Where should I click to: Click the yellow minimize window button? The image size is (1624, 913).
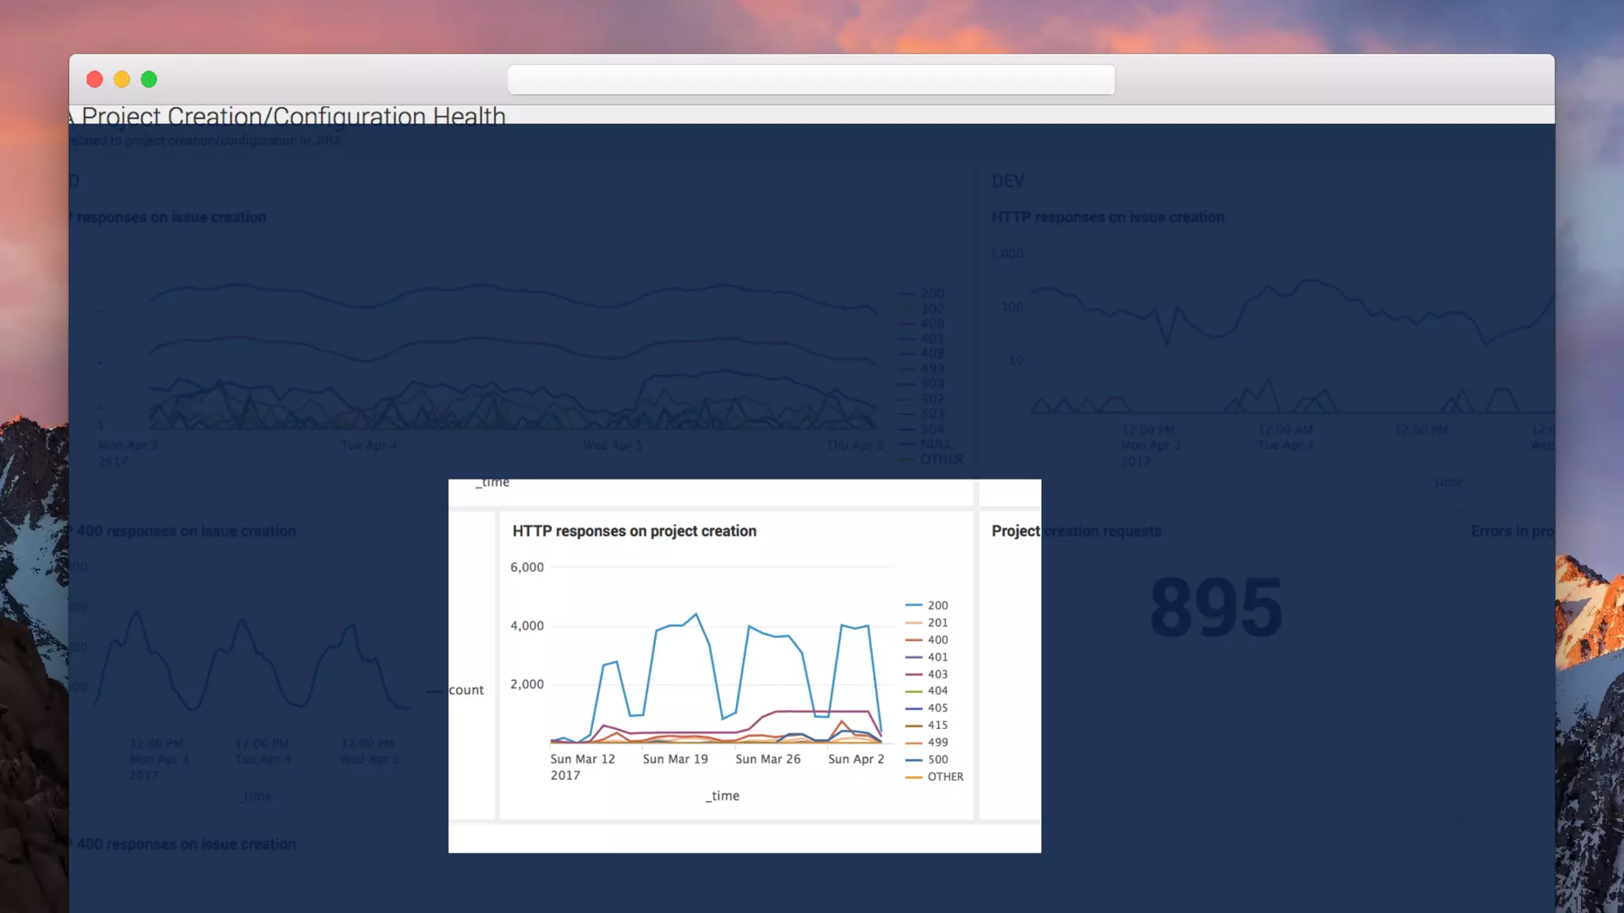[121, 79]
